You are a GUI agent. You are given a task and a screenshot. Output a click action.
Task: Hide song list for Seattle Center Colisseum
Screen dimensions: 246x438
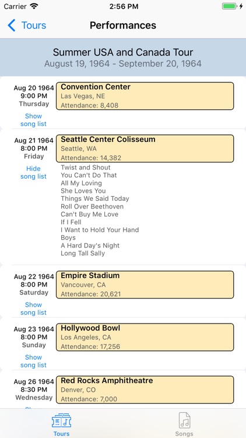[33, 172]
